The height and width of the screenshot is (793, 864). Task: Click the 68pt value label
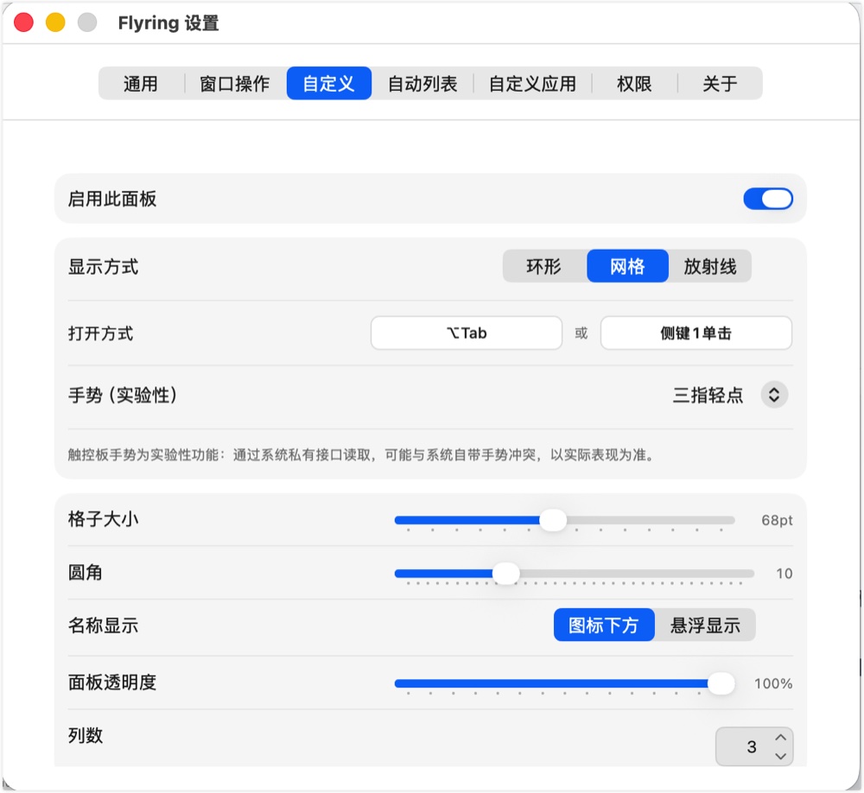click(777, 520)
